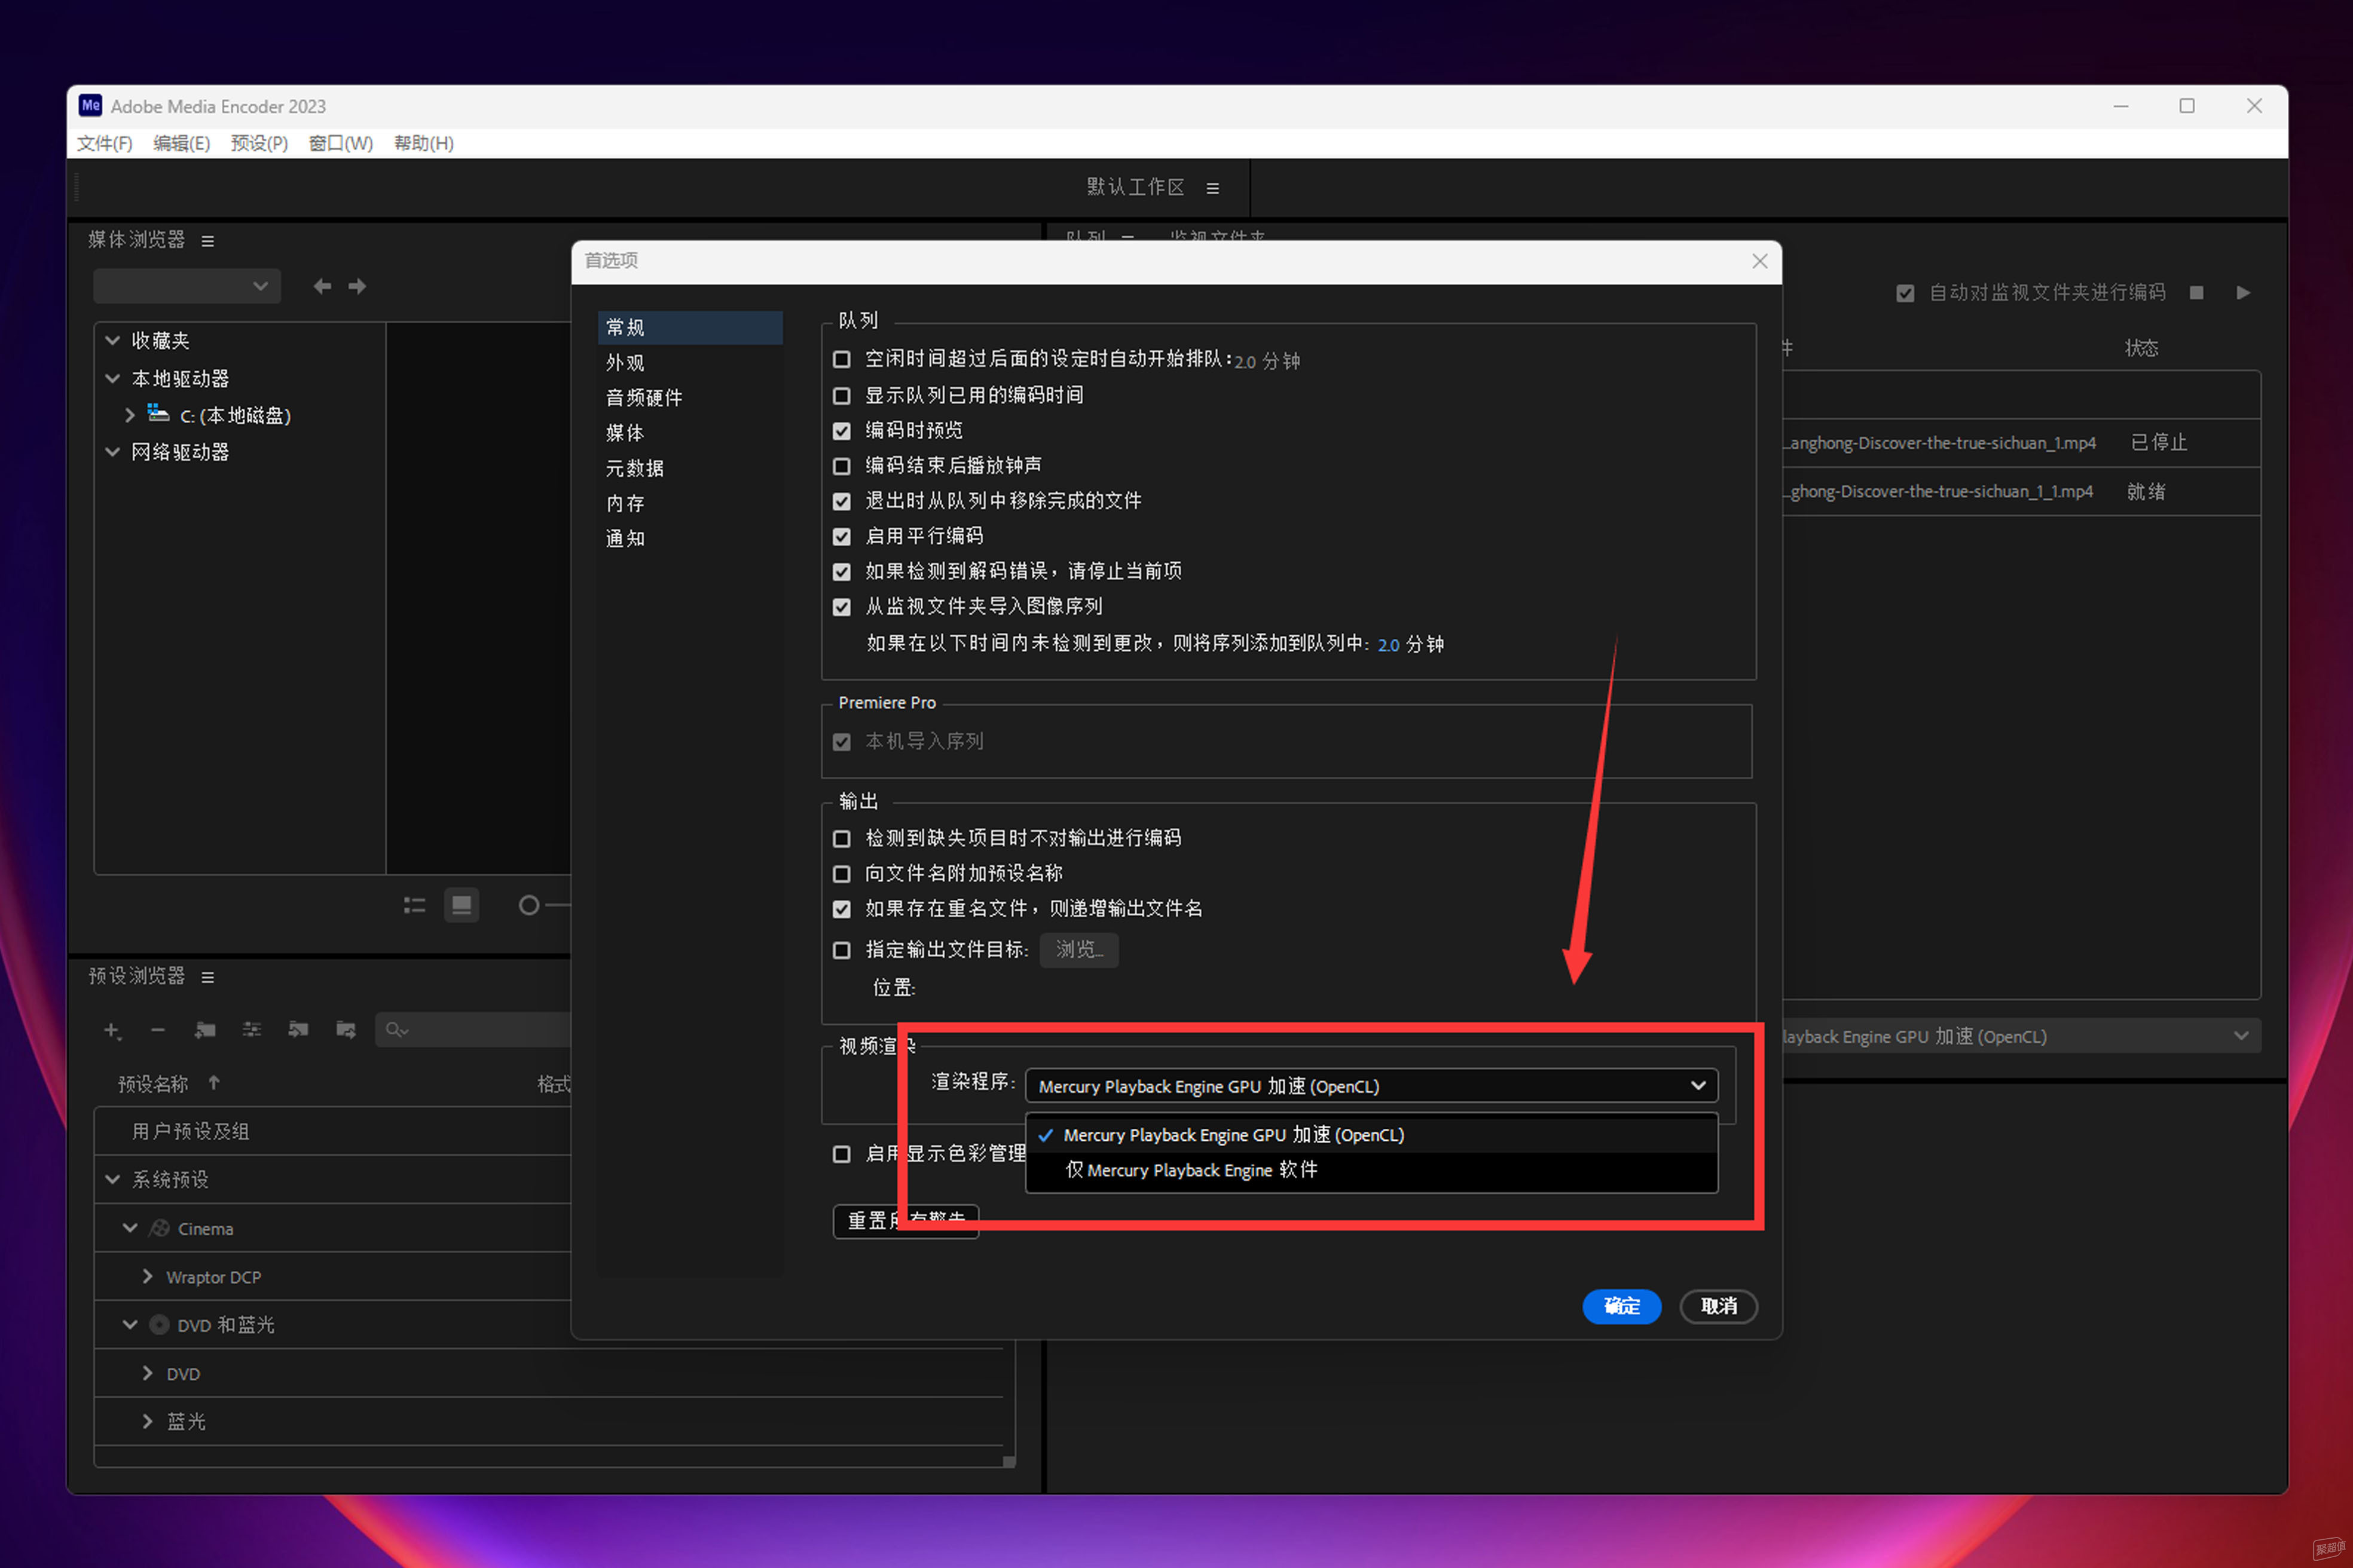Viewport: 2353px width, 1568px height.
Task: Open the 帮助(H) menu
Action: click(423, 143)
